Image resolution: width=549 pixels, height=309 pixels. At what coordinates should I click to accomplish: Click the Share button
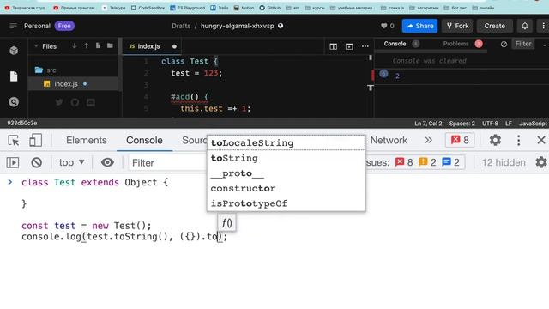(419, 26)
